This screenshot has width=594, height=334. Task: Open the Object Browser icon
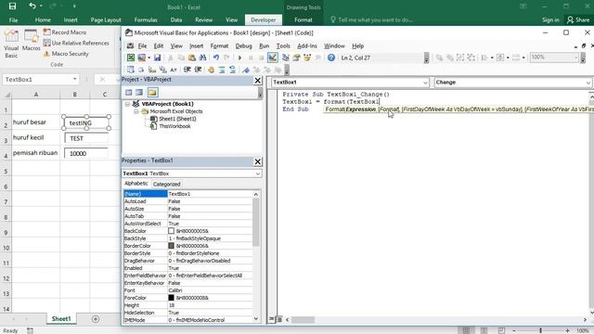(x=307, y=58)
